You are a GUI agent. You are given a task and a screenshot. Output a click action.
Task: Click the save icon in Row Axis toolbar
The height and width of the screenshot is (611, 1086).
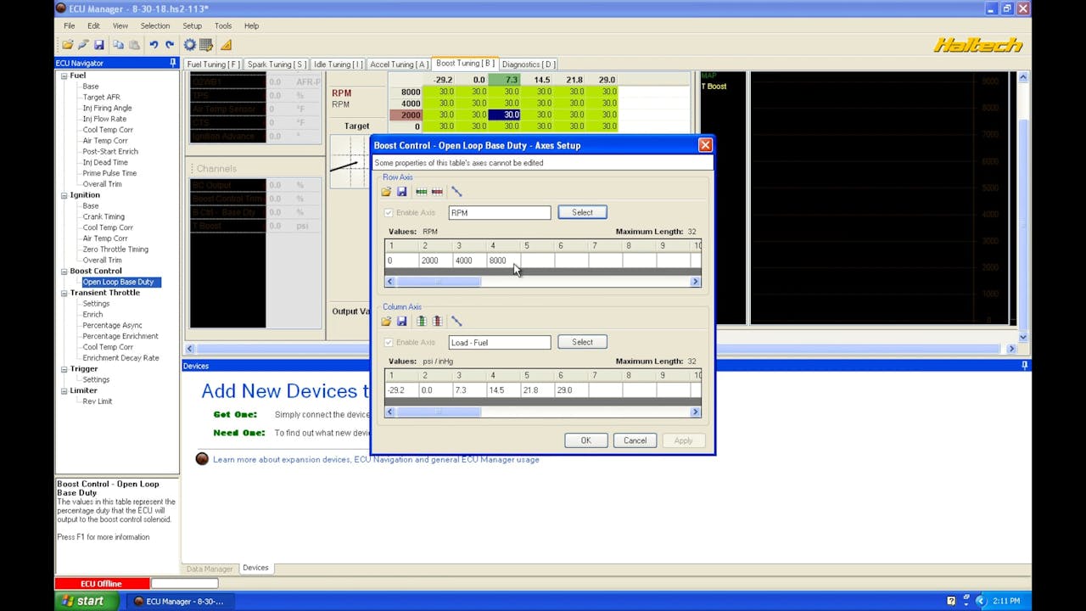[402, 192]
